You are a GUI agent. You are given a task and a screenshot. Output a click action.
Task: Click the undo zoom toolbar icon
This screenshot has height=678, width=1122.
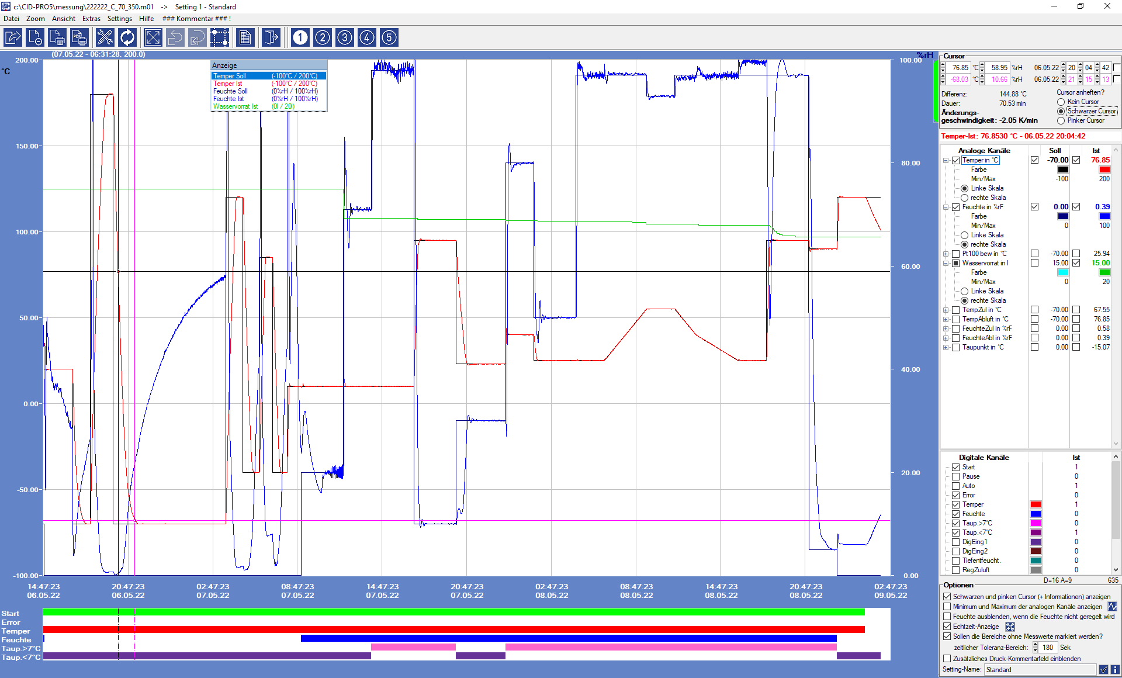[x=175, y=38]
